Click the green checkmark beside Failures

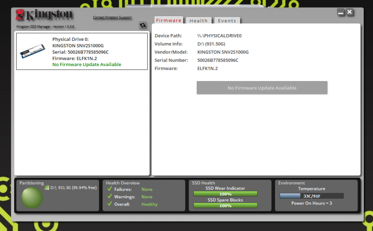(x=110, y=189)
